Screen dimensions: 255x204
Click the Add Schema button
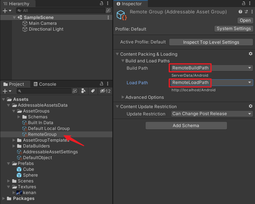point(186,126)
